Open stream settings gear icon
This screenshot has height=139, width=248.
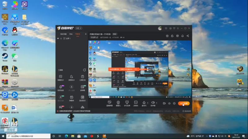coord(174,103)
